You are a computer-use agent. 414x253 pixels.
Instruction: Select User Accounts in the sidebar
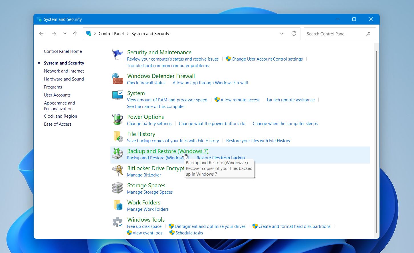tap(57, 95)
